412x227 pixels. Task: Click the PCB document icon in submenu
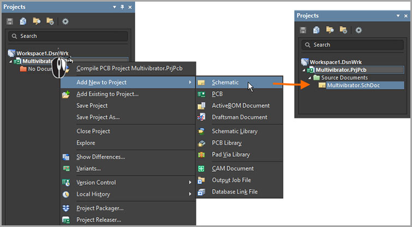(x=201, y=94)
